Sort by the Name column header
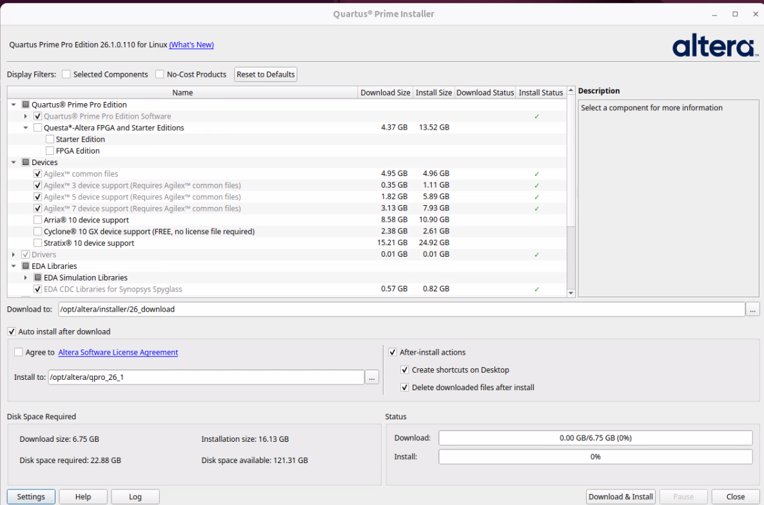The width and height of the screenshot is (764, 505). (182, 93)
